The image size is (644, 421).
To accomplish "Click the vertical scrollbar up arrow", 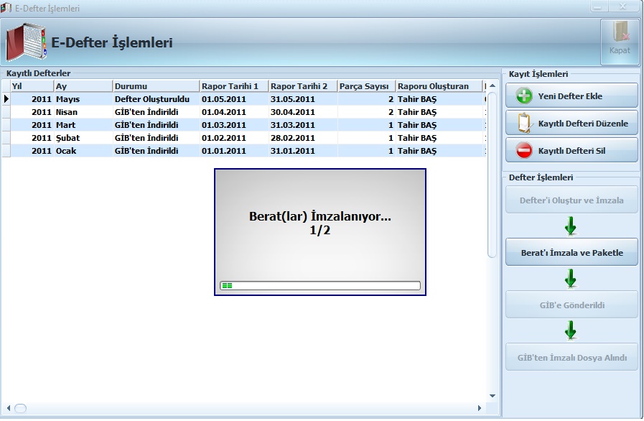I will [493, 86].
